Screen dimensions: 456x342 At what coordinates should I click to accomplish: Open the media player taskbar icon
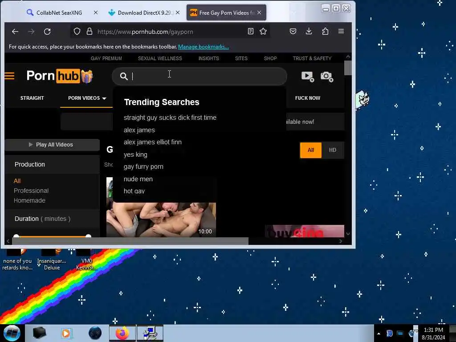point(66,333)
